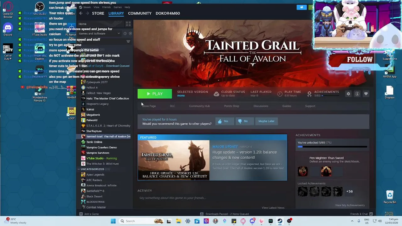The width and height of the screenshot is (402, 226).
Task: Open the advanced filter lines icon
Action: tap(128, 41)
